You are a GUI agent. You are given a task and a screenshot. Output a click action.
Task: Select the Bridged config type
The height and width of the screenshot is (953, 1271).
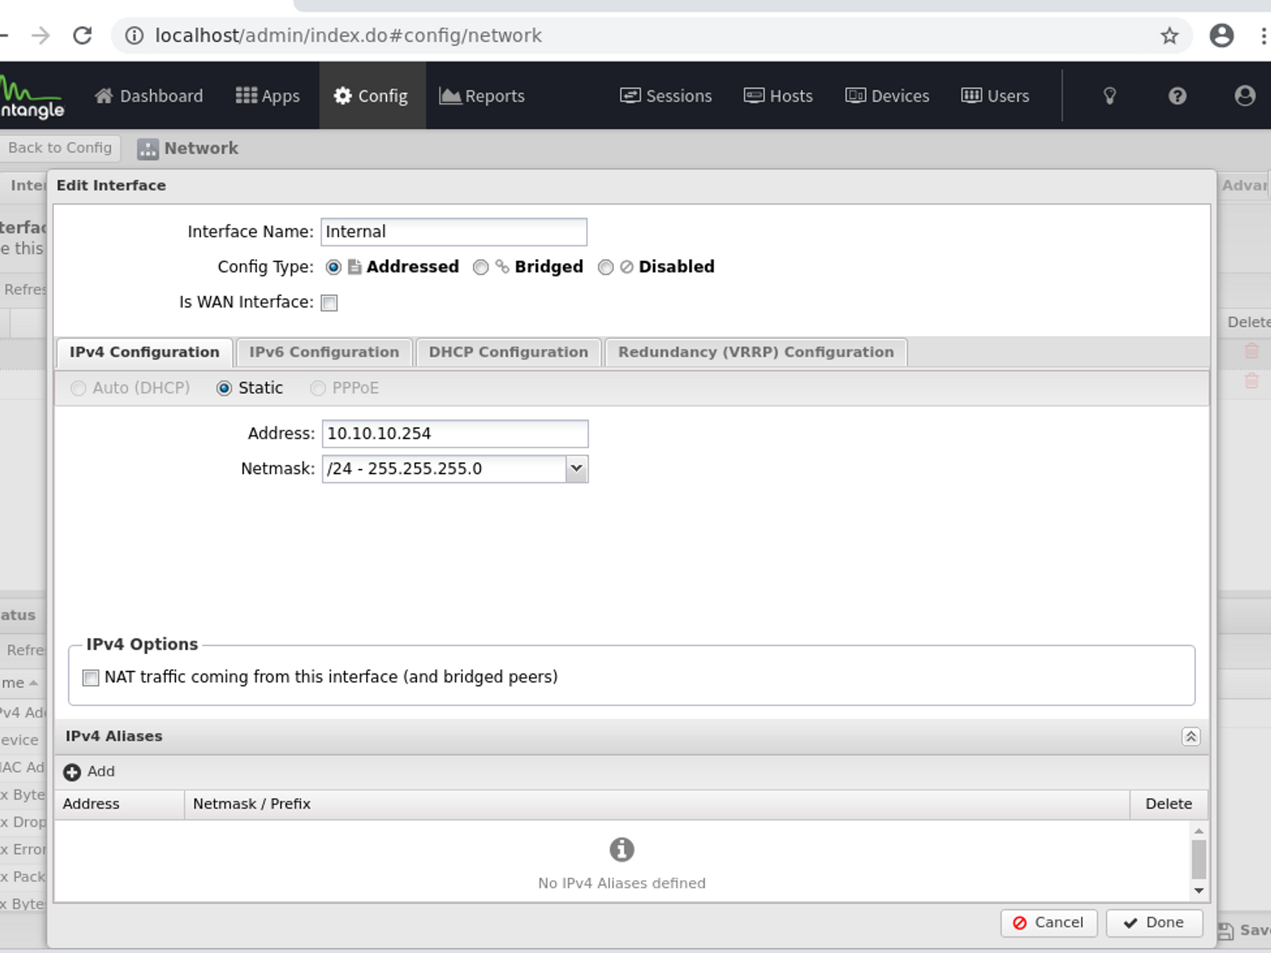click(x=481, y=267)
